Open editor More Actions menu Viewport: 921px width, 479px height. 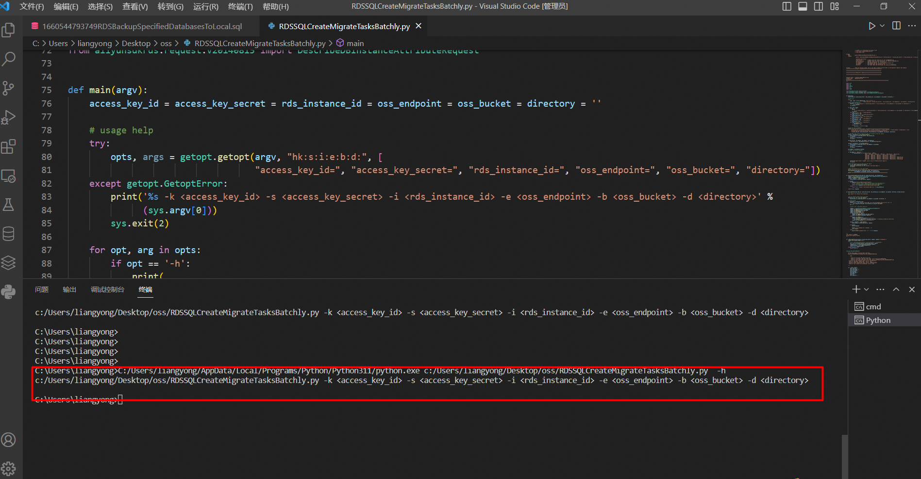(911, 26)
